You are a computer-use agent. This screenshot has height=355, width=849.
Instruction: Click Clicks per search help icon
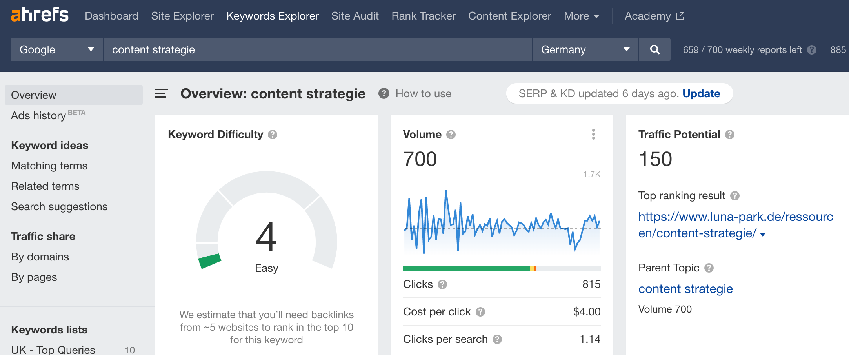click(497, 339)
